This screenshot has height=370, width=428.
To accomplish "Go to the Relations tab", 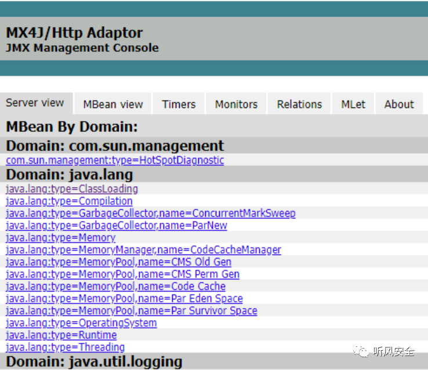I will click(299, 104).
